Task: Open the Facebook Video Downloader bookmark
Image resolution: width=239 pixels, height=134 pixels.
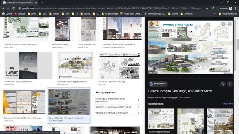Action: (155, 14)
